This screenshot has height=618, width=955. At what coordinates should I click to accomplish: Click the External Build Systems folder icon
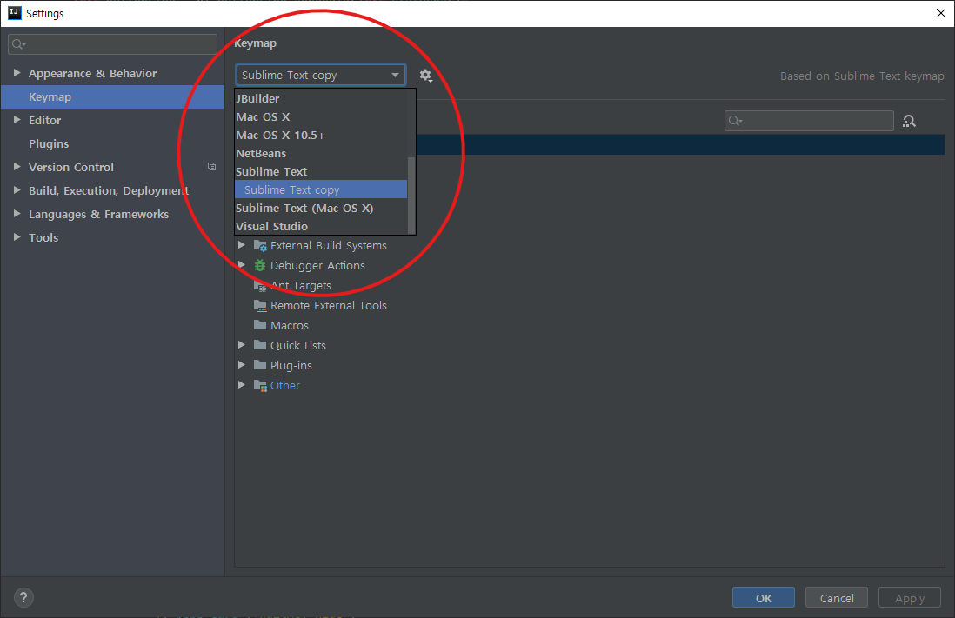pos(260,245)
